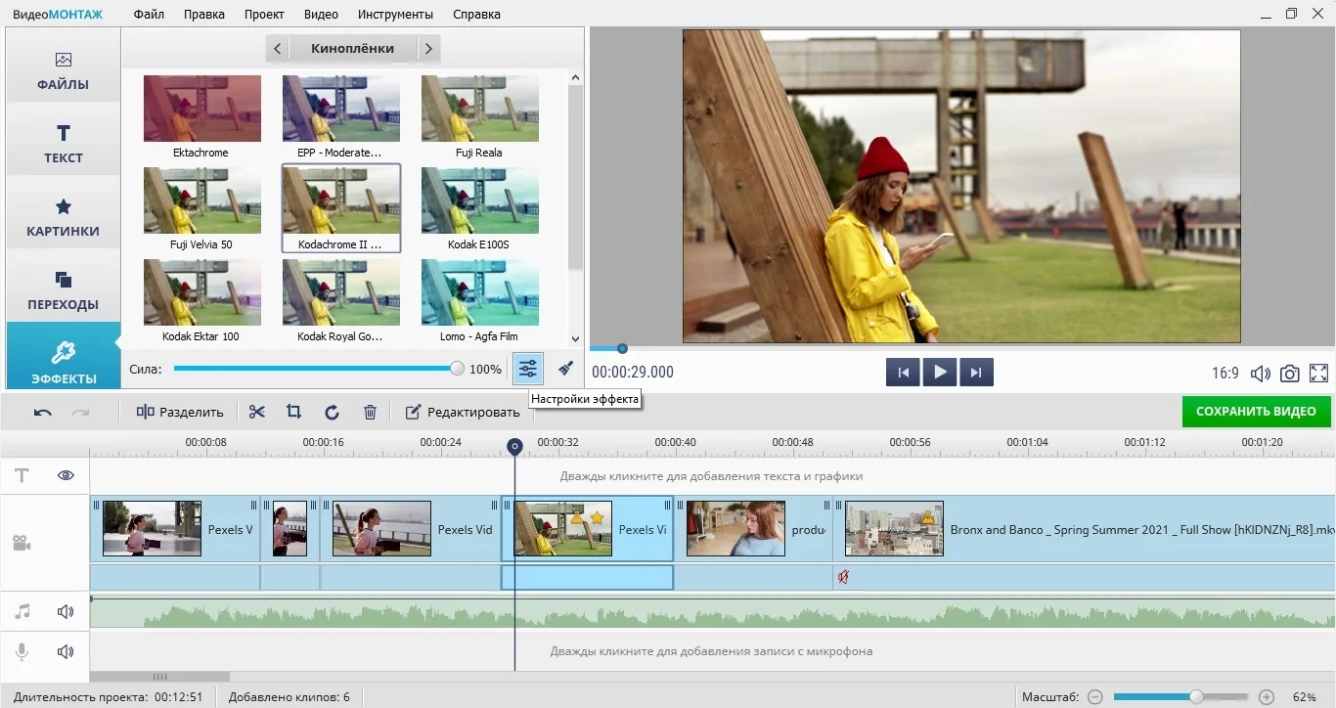This screenshot has height=708, width=1336.
Task: Click the preview seek bar handle
Action: (x=622, y=348)
